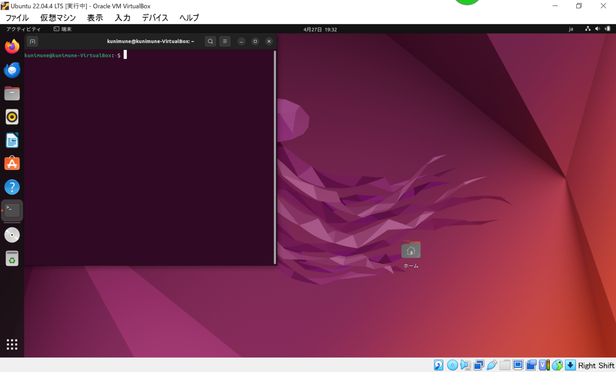This screenshot has width=616, height=372.
Task: Maximize the terminal window
Action: [255, 42]
